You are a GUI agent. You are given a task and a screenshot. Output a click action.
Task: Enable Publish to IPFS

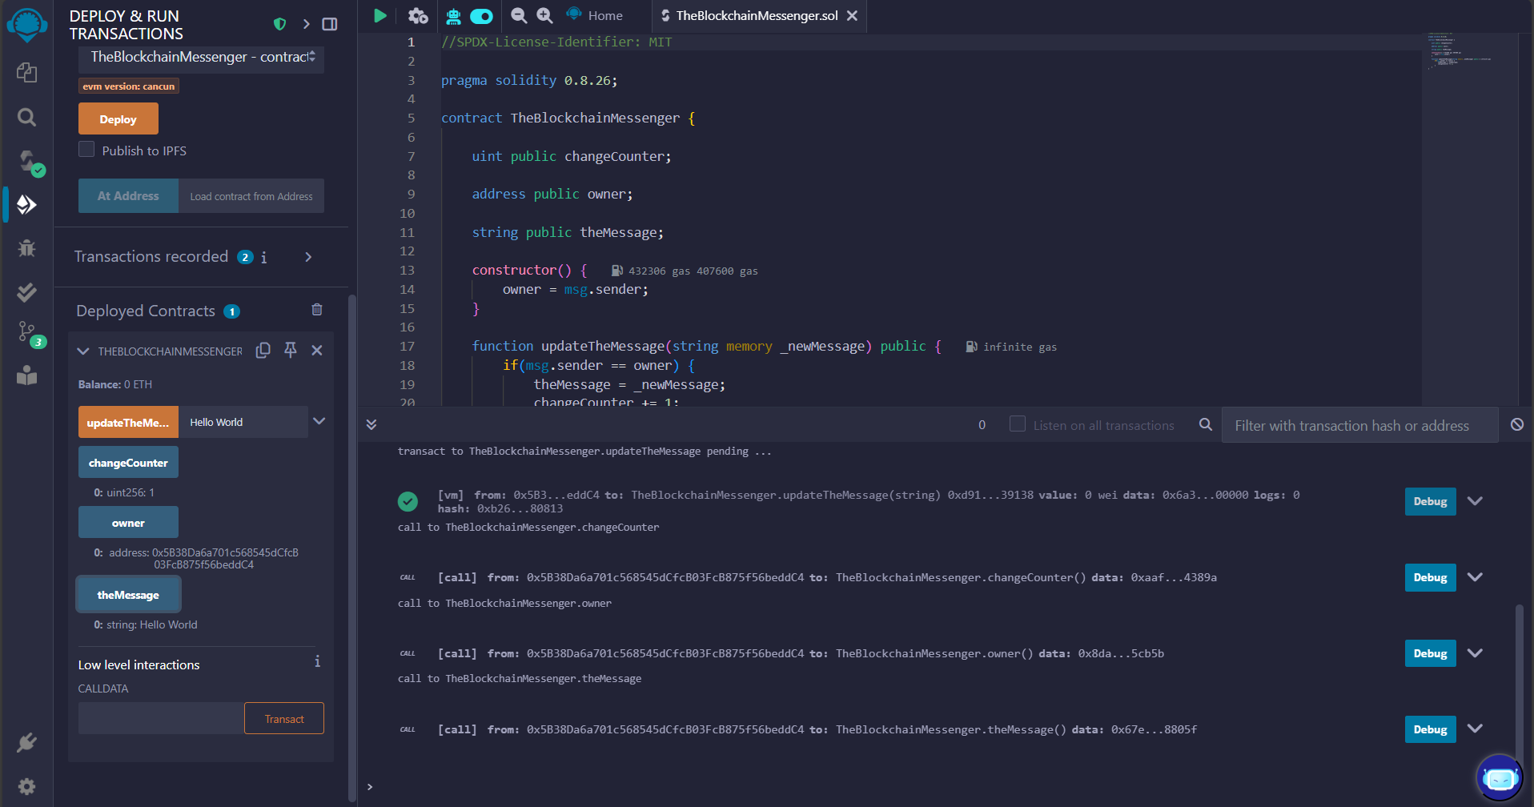[x=86, y=149]
